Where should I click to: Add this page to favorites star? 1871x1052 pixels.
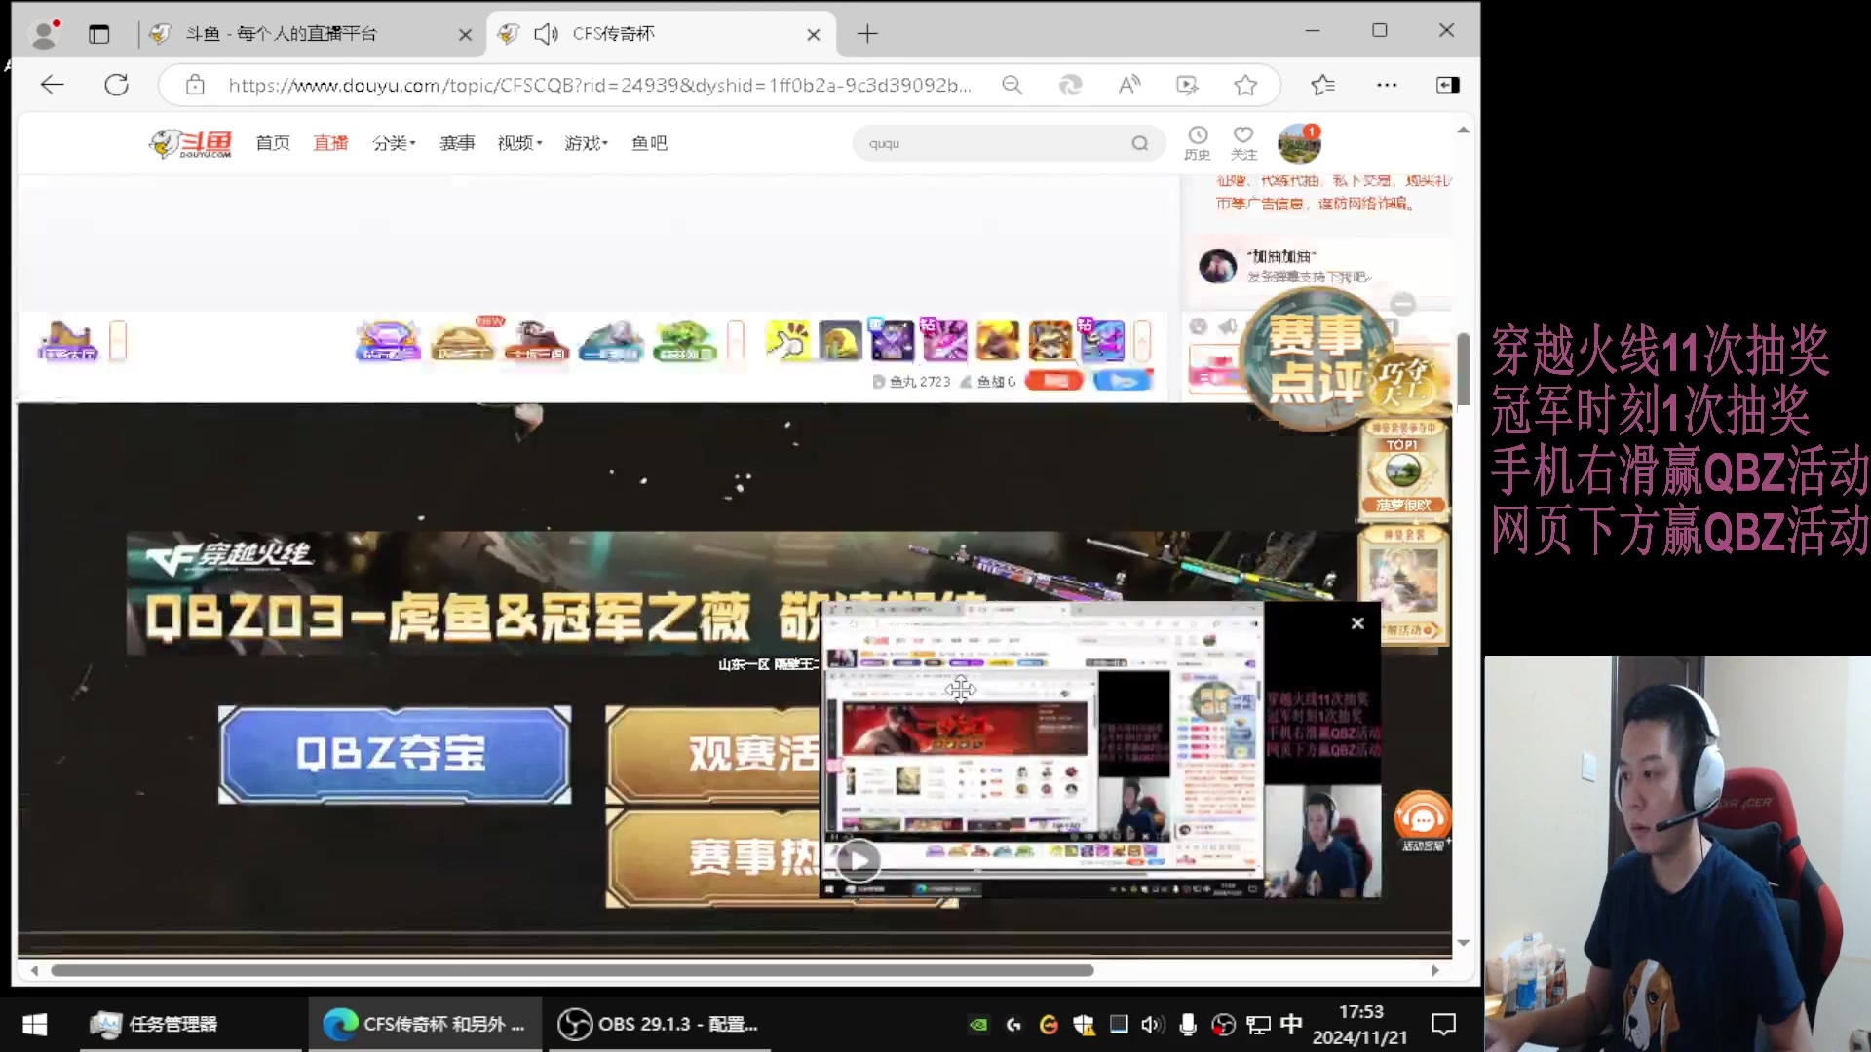coord(1245,85)
